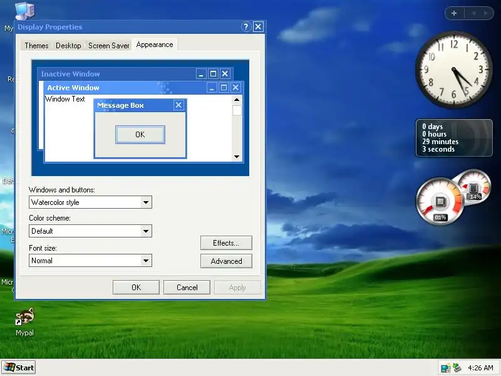Click the preview scrollbar thumb
Image resolution: width=501 pixels, height=376 pixels.
pyautogui.click(x=237, y=111)
